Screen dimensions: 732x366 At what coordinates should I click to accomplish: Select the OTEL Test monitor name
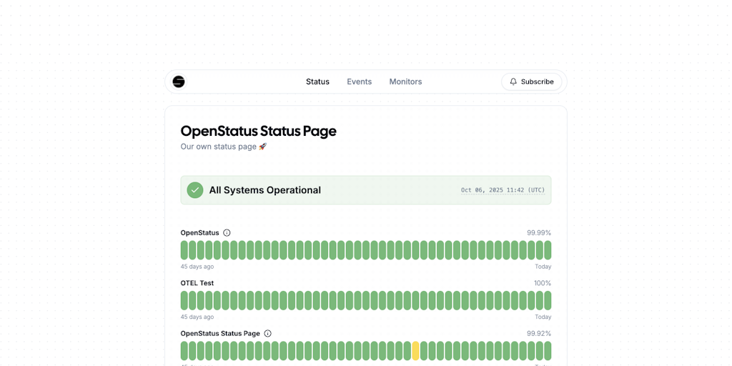click(197, 283)
